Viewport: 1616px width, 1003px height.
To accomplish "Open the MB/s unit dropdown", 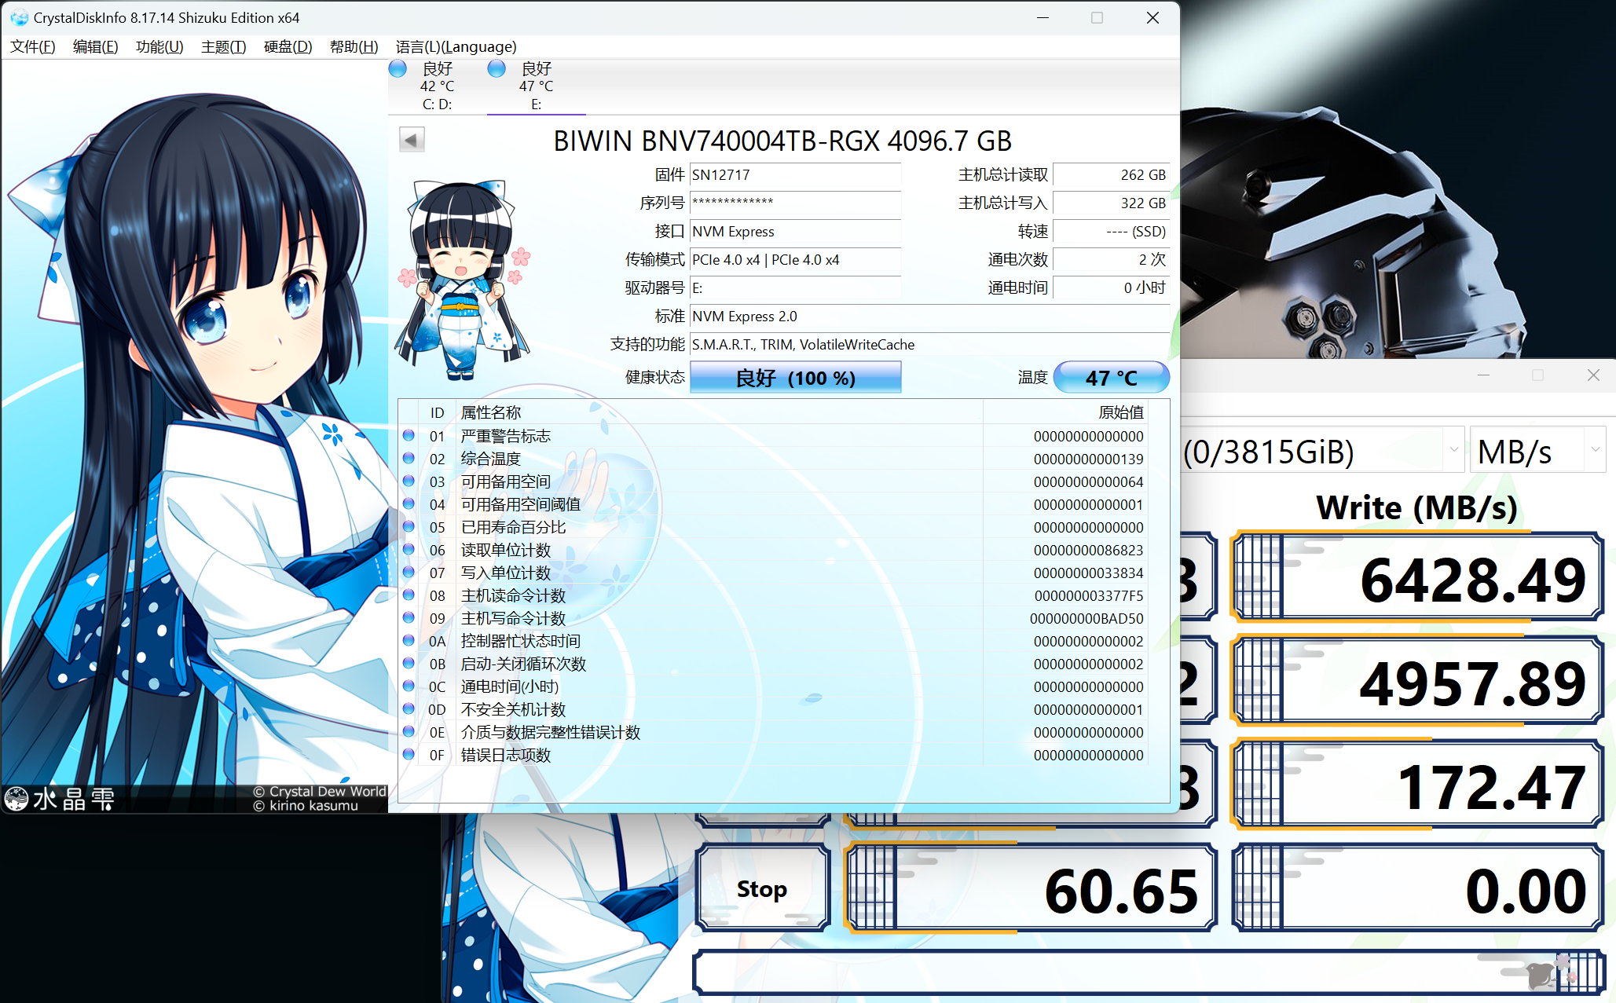I will point(1537,451).
